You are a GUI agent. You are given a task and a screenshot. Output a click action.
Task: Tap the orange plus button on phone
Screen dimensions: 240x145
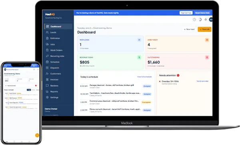(37, 135)
